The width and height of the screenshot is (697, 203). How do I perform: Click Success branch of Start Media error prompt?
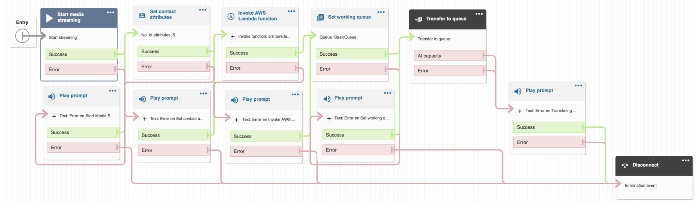[83, 132]
